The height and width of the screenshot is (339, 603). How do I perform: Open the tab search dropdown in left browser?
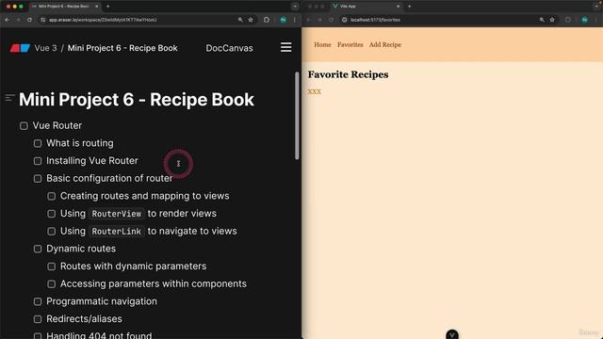coord(295,7)
